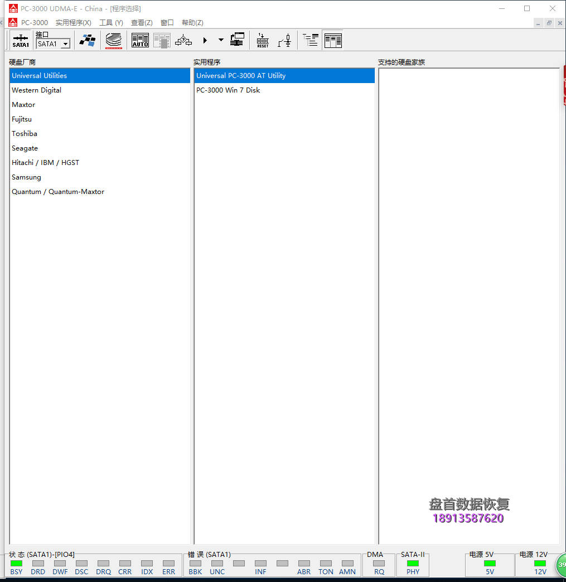Click the window-to-device transfer icon
Screen dimensions: 566x582
(237, 40)
